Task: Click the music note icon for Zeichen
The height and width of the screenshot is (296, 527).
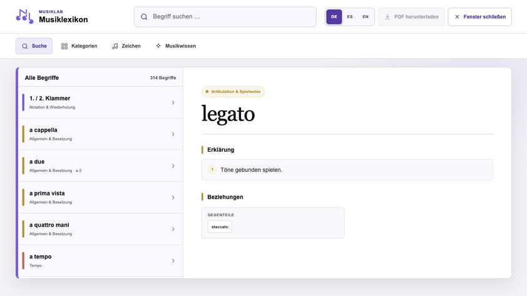Action: [x=115, y=46]
